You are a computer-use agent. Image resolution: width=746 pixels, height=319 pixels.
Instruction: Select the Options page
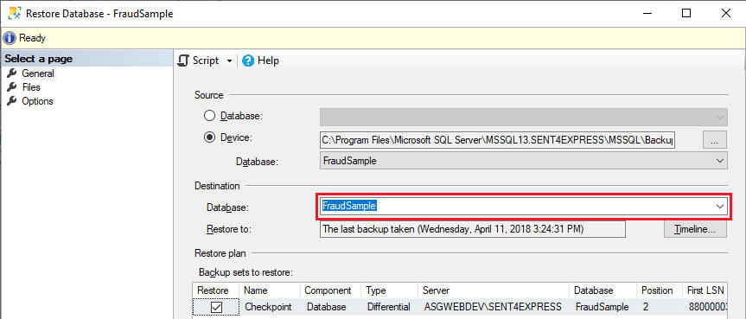(x=37, y=101)
